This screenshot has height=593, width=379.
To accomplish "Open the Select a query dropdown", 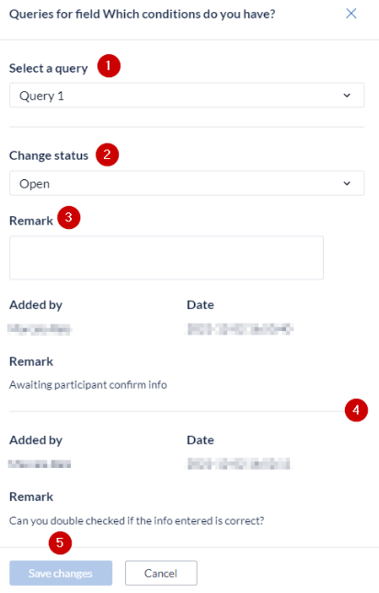I will pos(187,96).
